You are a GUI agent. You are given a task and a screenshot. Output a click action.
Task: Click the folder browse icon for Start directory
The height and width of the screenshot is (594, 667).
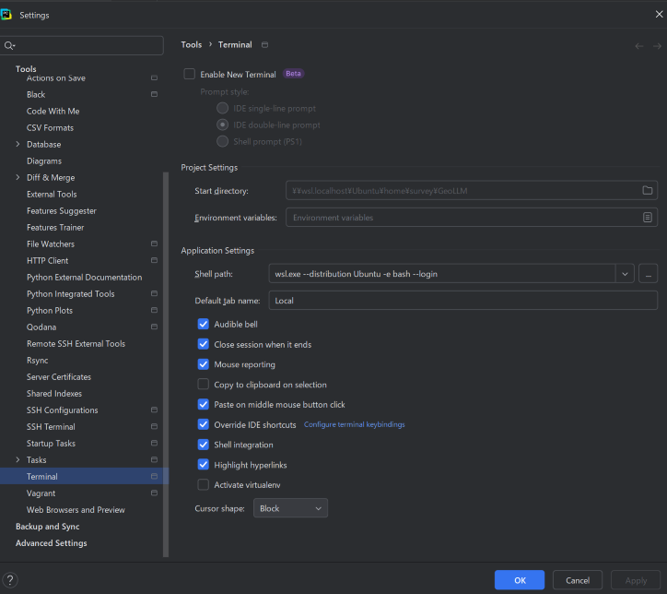648,190
